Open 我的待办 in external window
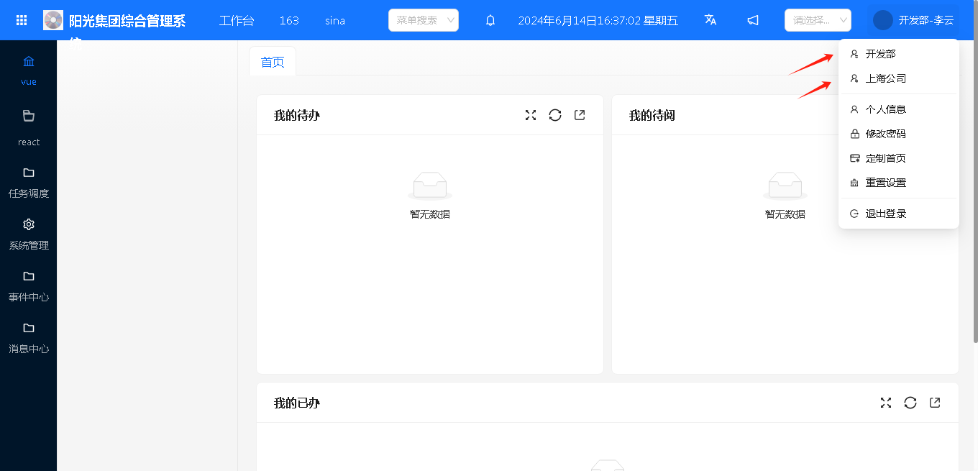This screenshot has width=978, height=471. (x=580, y=115)
